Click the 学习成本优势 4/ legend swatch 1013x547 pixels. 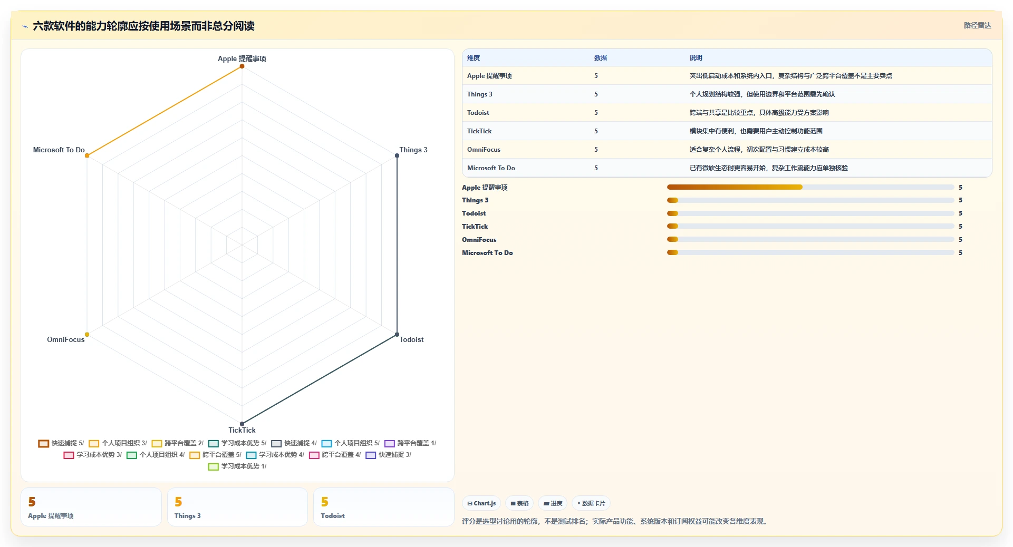251,455
